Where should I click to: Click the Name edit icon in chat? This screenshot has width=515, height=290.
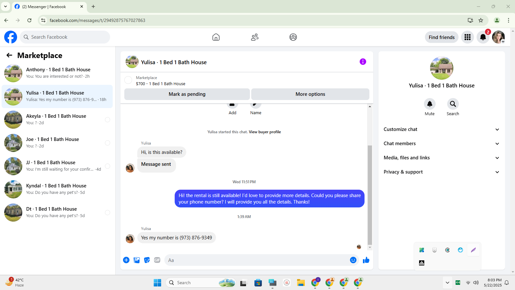coord(255,105)
